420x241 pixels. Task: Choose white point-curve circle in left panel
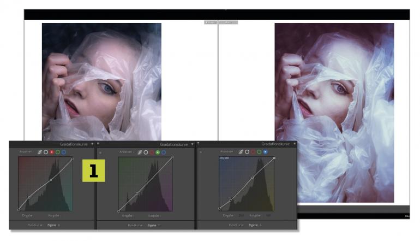pos(46,152)
